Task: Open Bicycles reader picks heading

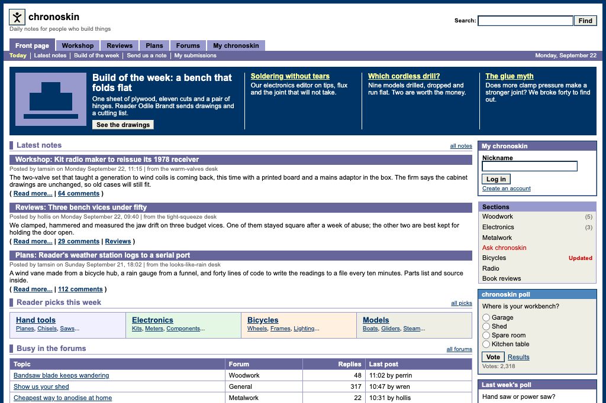Action: click(x=263, y=320)
